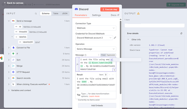Click Execute step button

pyautogui.click(x=110, y=9)
